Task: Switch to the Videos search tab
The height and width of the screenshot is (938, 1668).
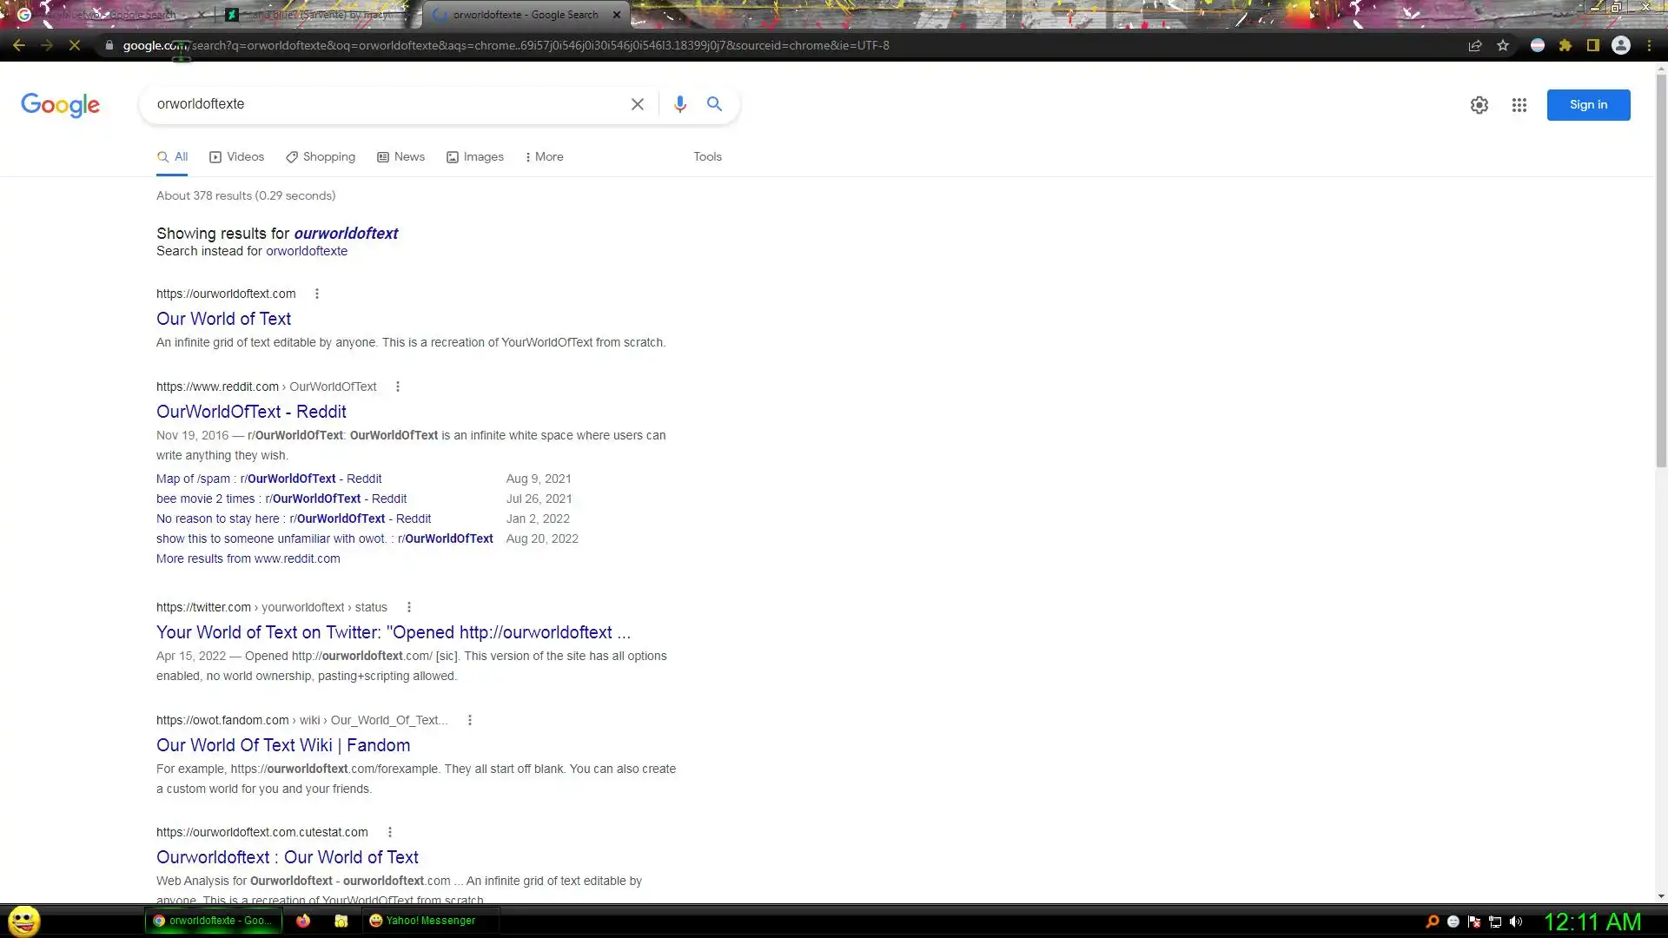Action: pyautogui.click(x=236, y=157)
